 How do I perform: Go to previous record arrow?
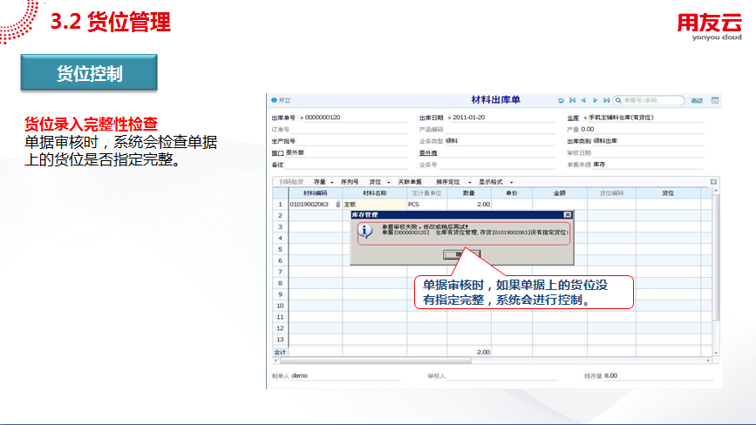pyautogui.click(x=584, y=101)
